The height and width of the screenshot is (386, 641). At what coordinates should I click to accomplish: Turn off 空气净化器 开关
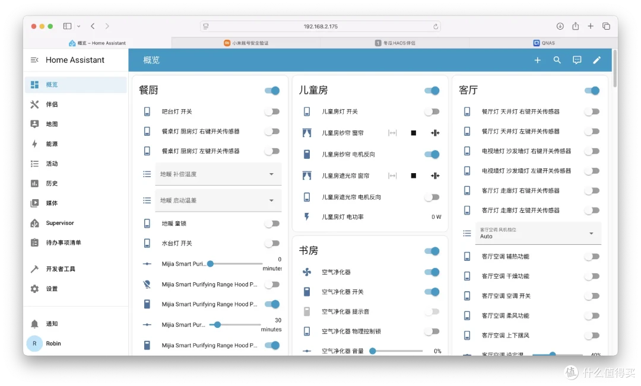click(431, 292)
